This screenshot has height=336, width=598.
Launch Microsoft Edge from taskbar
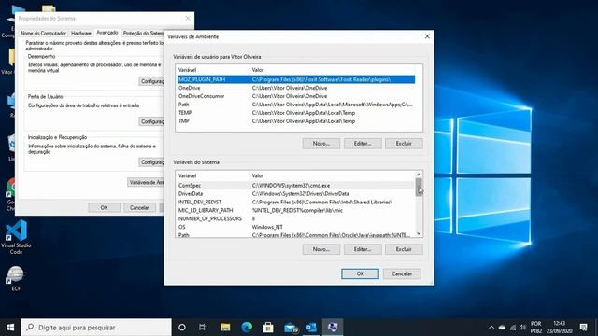pyautogui.click(x=247, y=328)
